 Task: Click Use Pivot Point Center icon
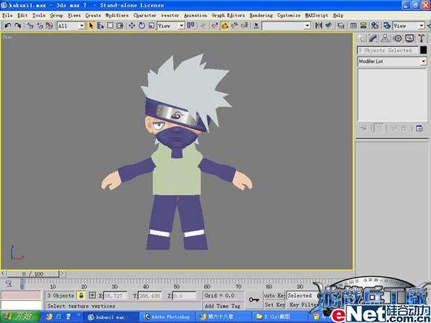click(191, 26)
